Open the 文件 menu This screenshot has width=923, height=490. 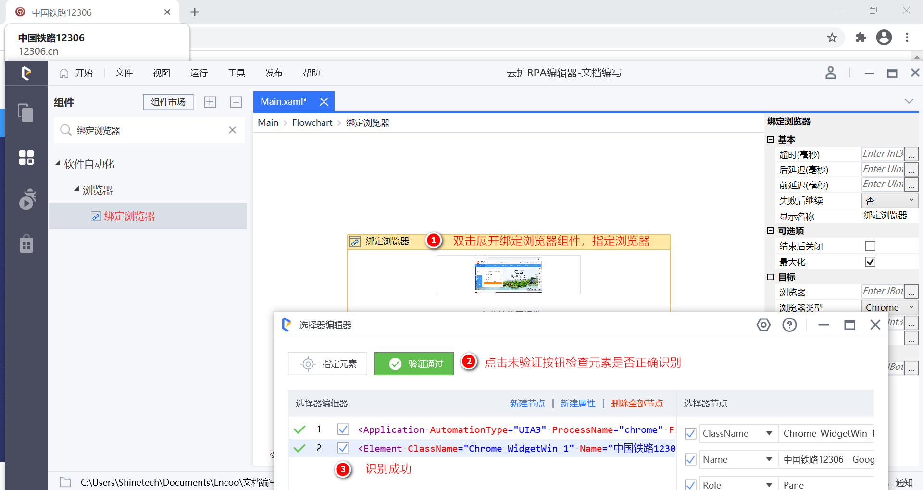(124, 73)
